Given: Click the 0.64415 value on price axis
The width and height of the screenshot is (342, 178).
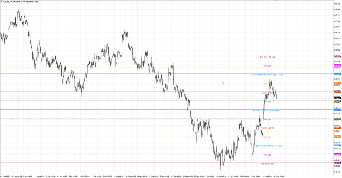Looking at the screenshot, I should pos(337,131).
